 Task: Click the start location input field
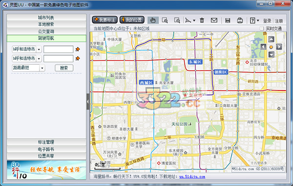[x=58, y=49]
